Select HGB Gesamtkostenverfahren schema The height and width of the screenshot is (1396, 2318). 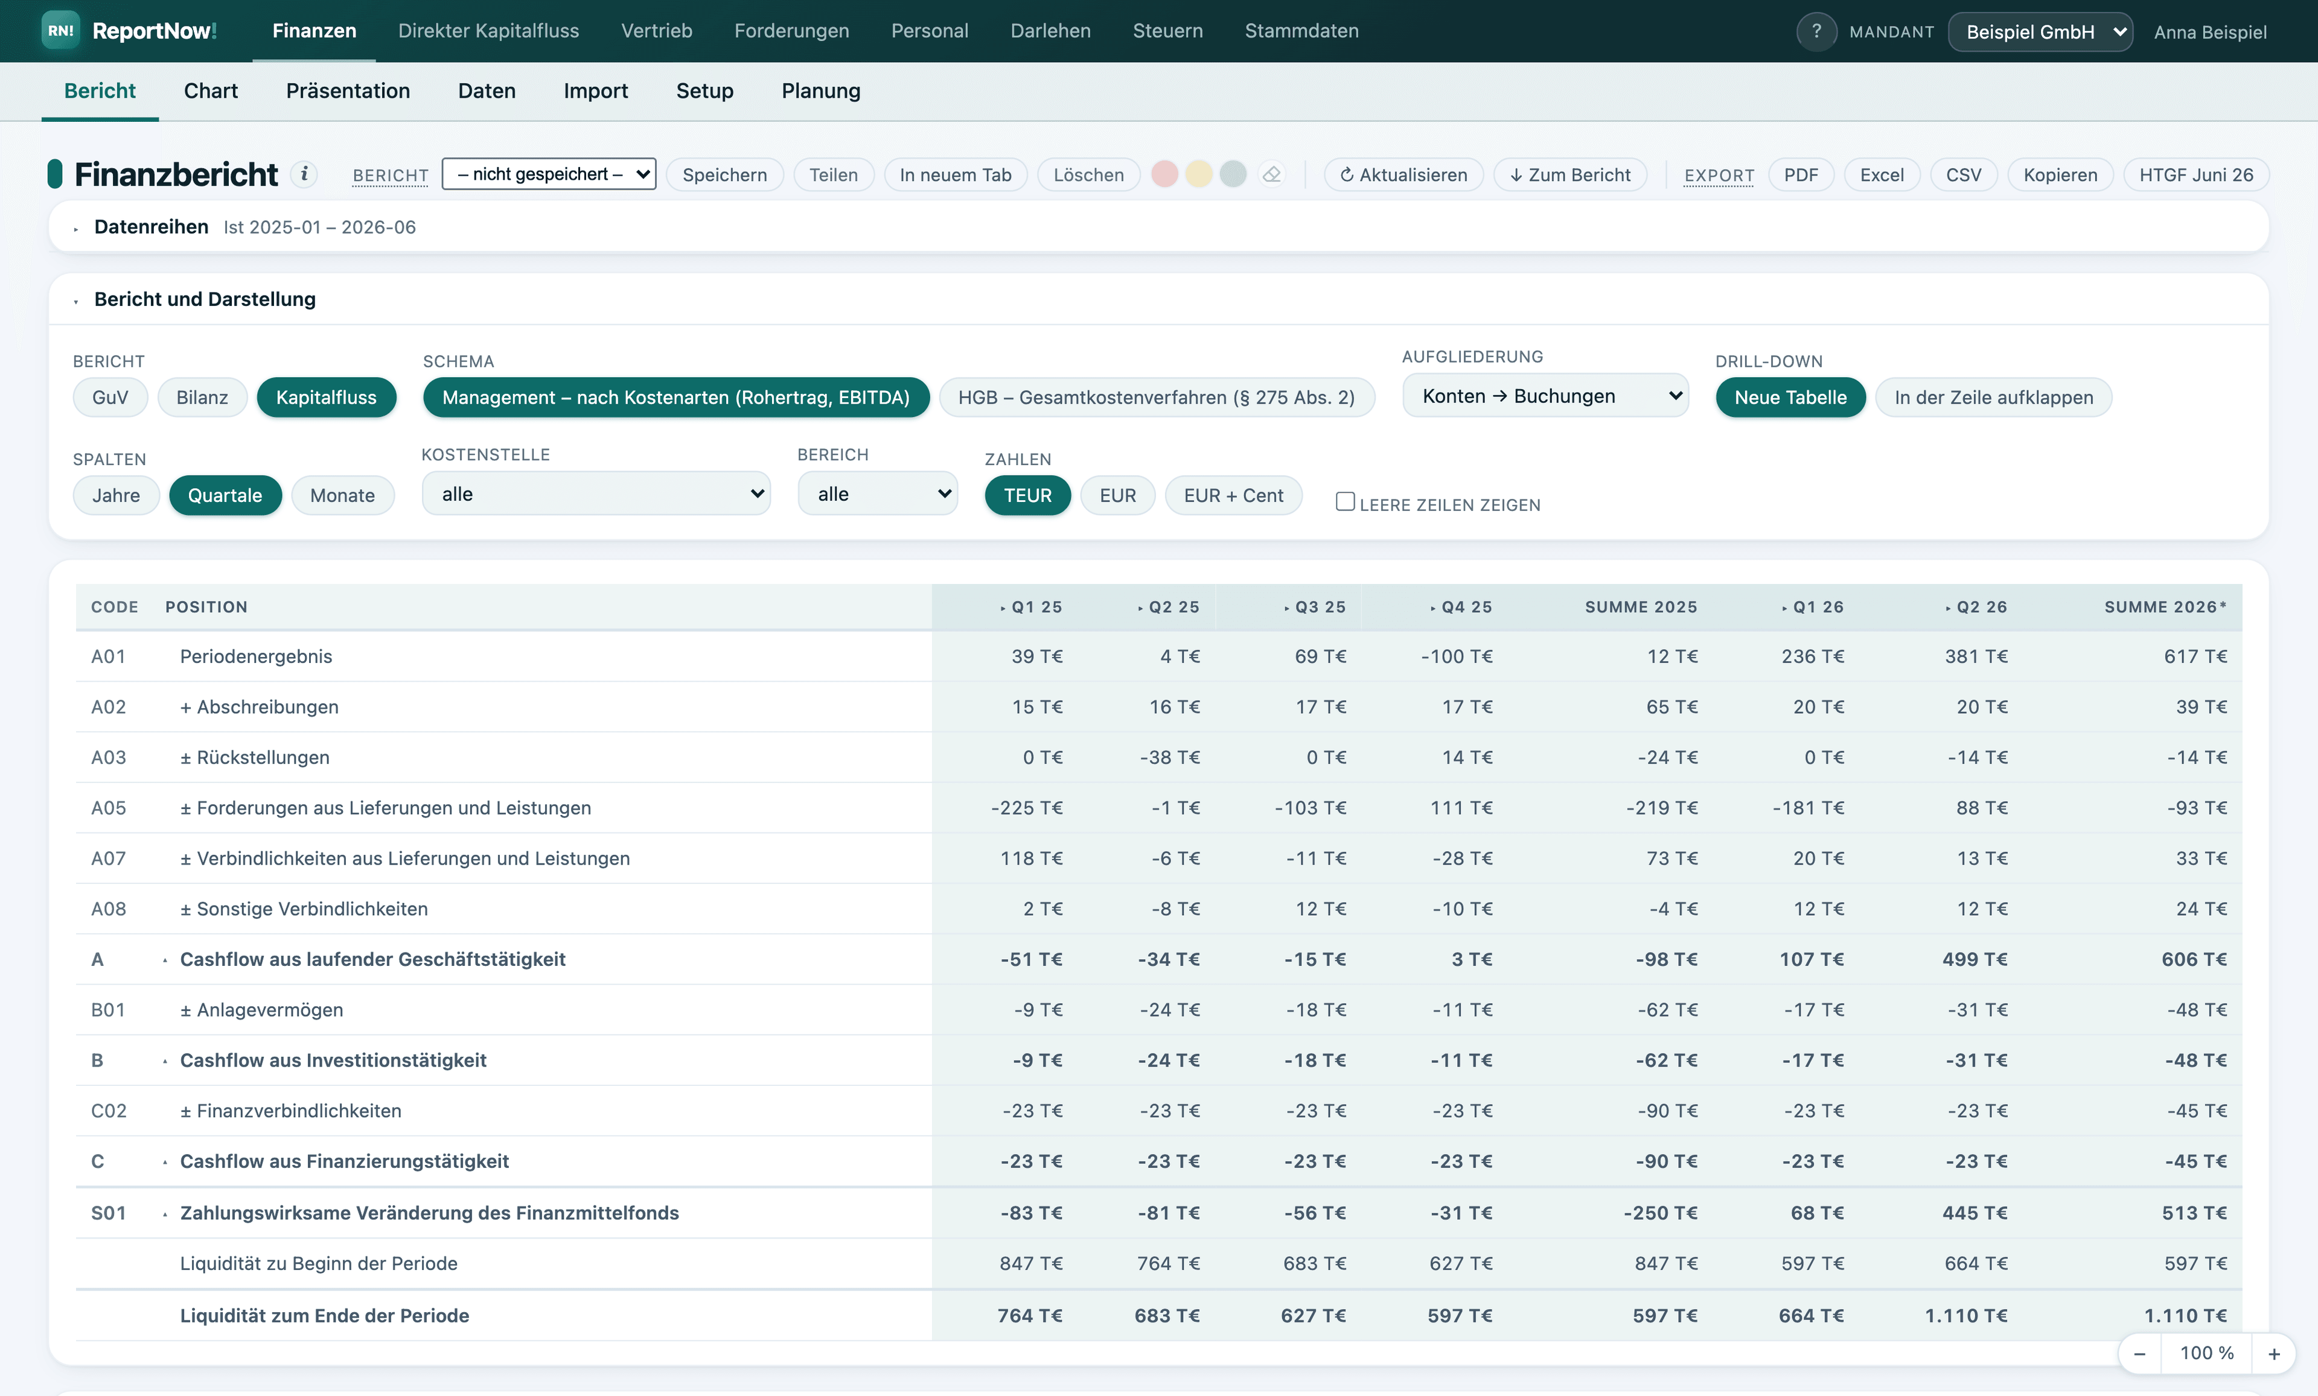pyautogui.click(x=1156, y=398)
